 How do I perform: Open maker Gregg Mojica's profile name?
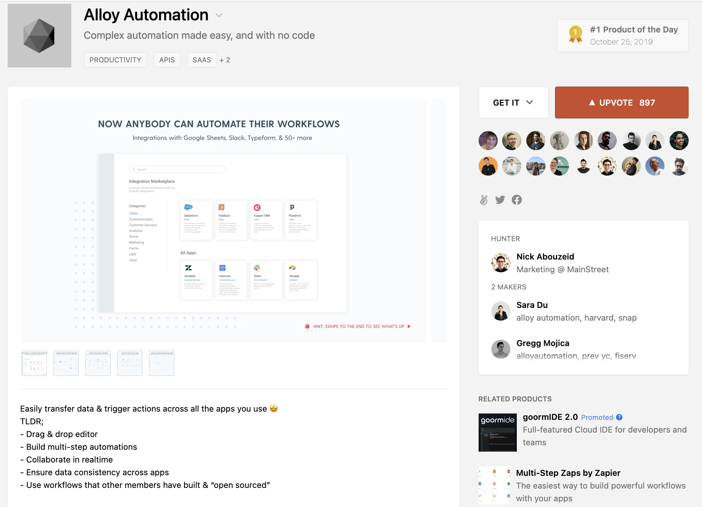[x=543, y=343]
